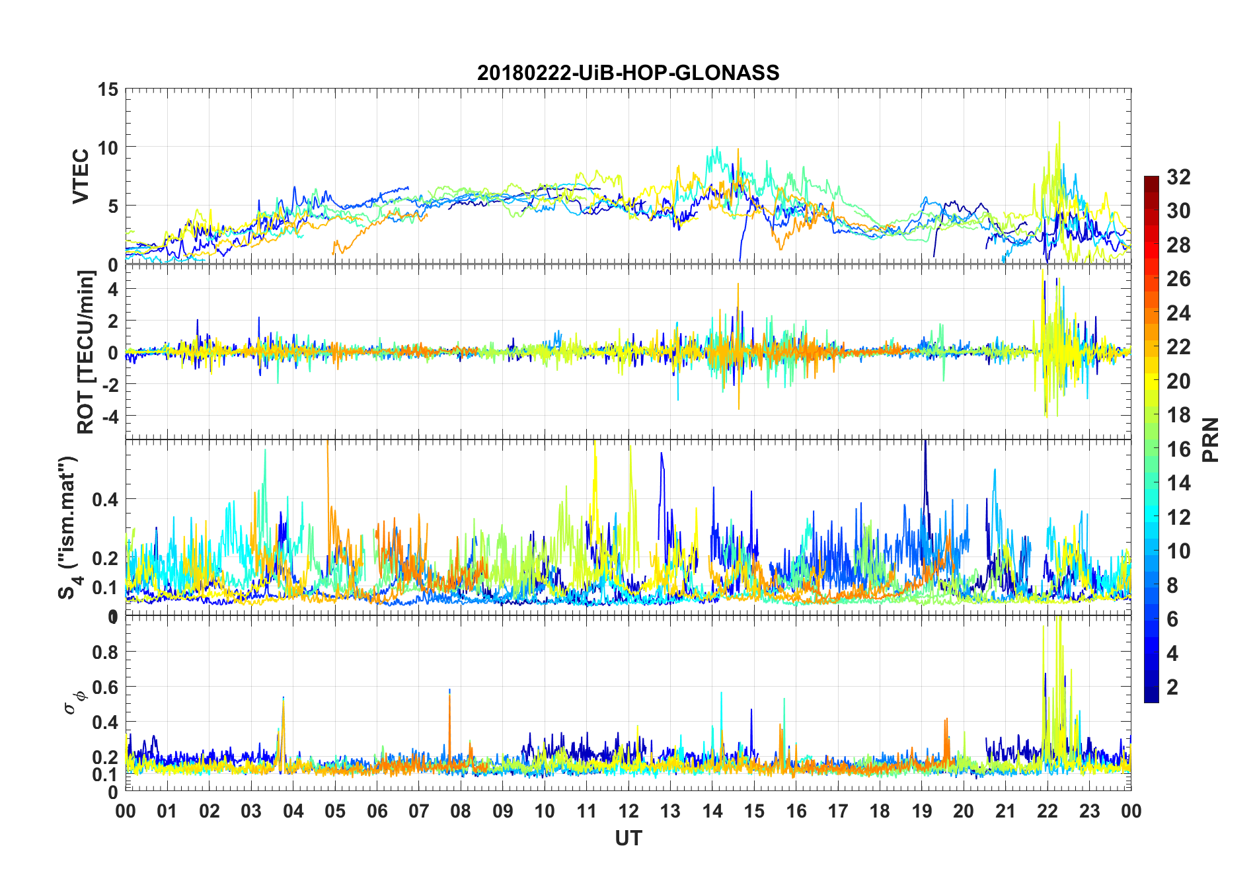Click sigma-phi axis tick label 0.8
The width and height of the screenshot is (1257, 879).
(106, 652)
